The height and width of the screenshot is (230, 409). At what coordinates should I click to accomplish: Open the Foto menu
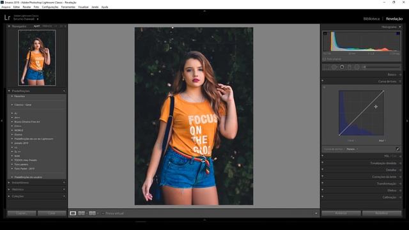[x=36, y=7]
